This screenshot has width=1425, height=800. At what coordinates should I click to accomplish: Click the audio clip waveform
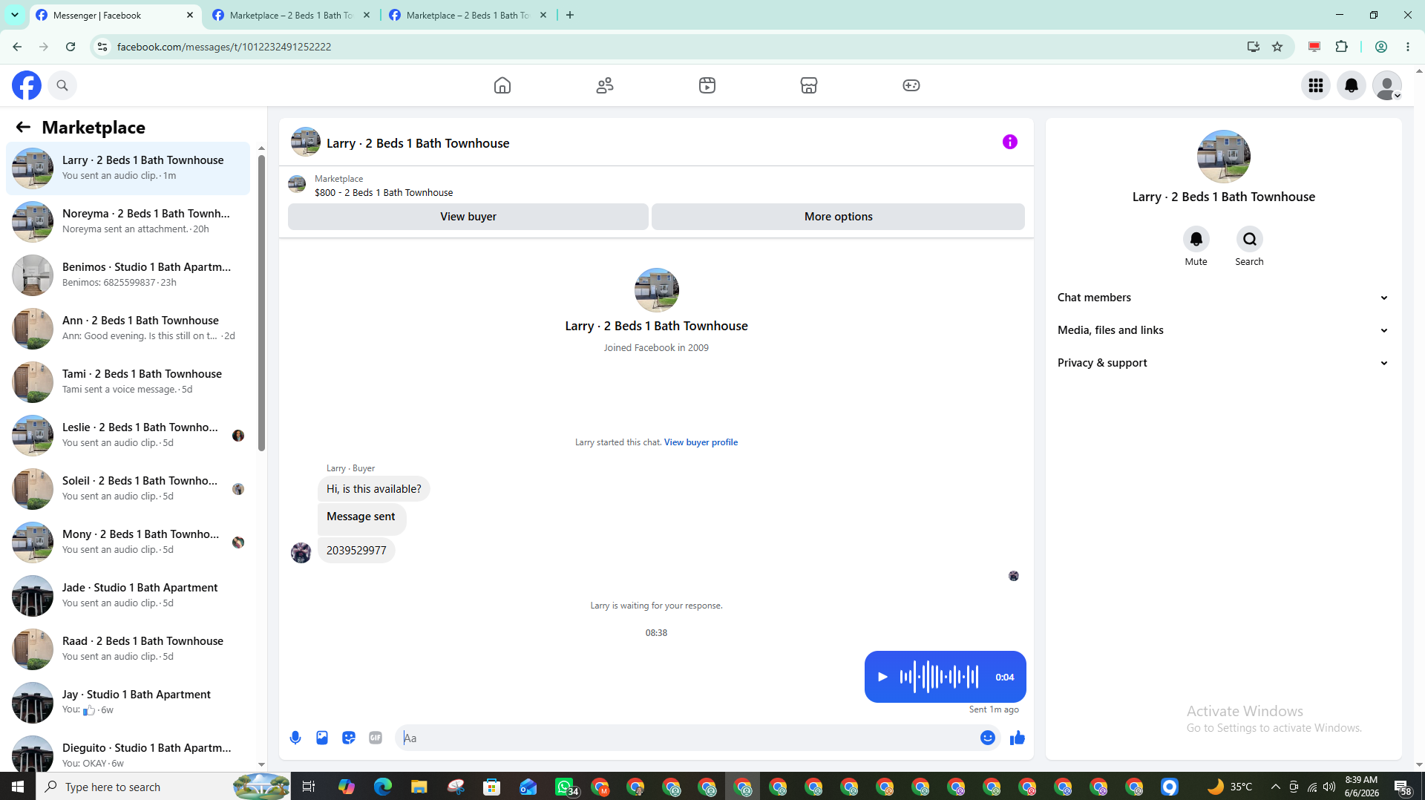(939, 677)
